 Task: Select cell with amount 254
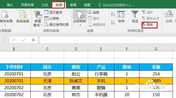click(x=156, y=74)
